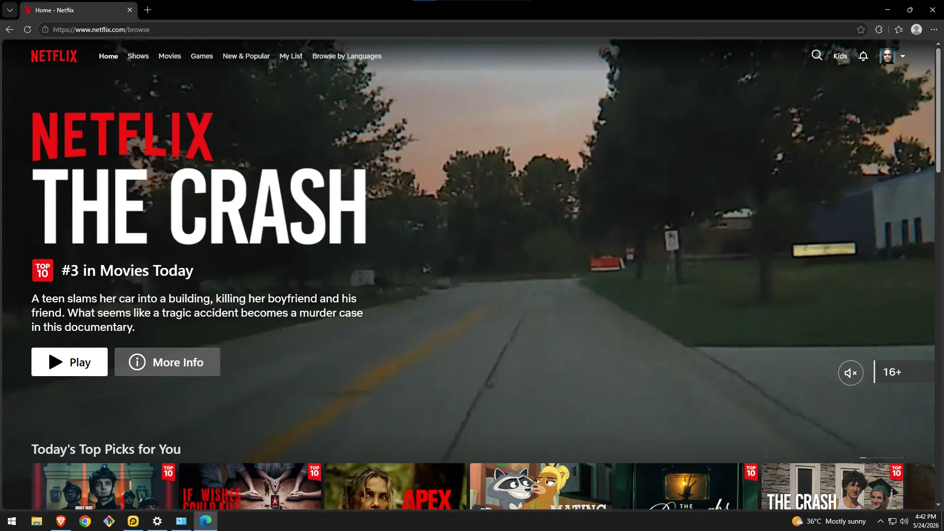Close the Home - Netflix tab
The image size is (944, 531).
[x=130, y=10]
